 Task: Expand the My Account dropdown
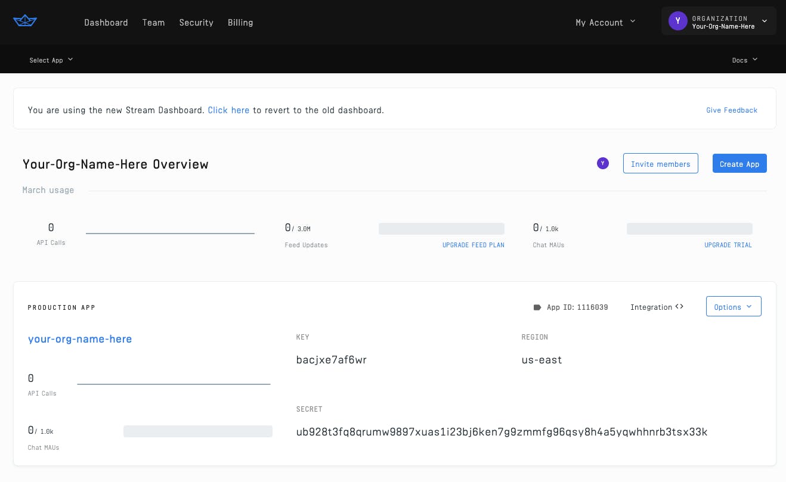tap(605, 23)
